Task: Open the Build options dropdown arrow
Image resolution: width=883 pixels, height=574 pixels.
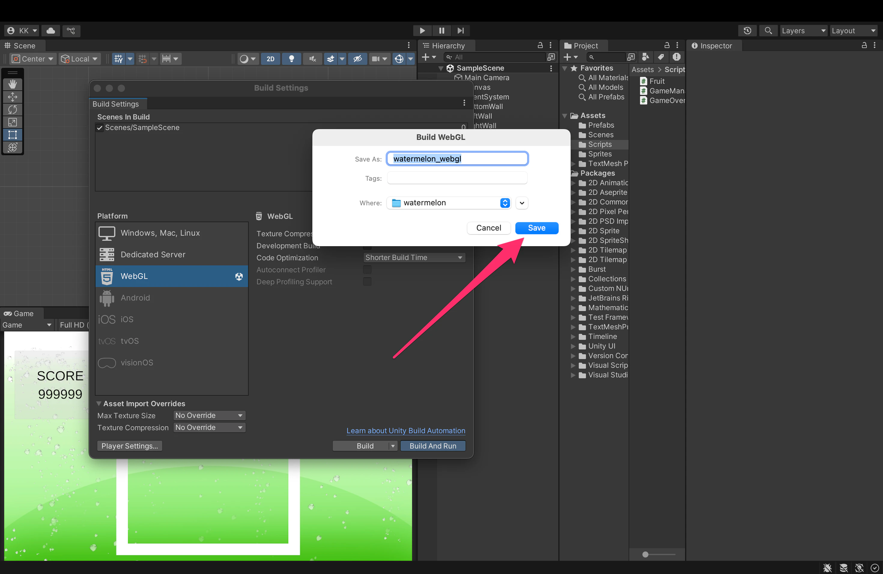Action: (393, 446)
